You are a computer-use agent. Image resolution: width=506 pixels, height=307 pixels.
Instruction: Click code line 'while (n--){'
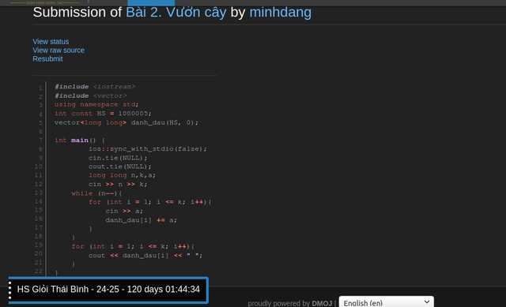(x=96, y=193)
